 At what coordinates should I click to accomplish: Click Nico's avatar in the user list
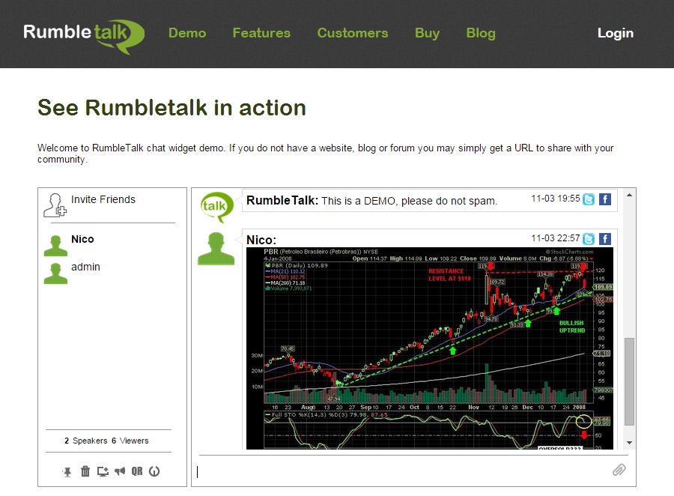55,246
